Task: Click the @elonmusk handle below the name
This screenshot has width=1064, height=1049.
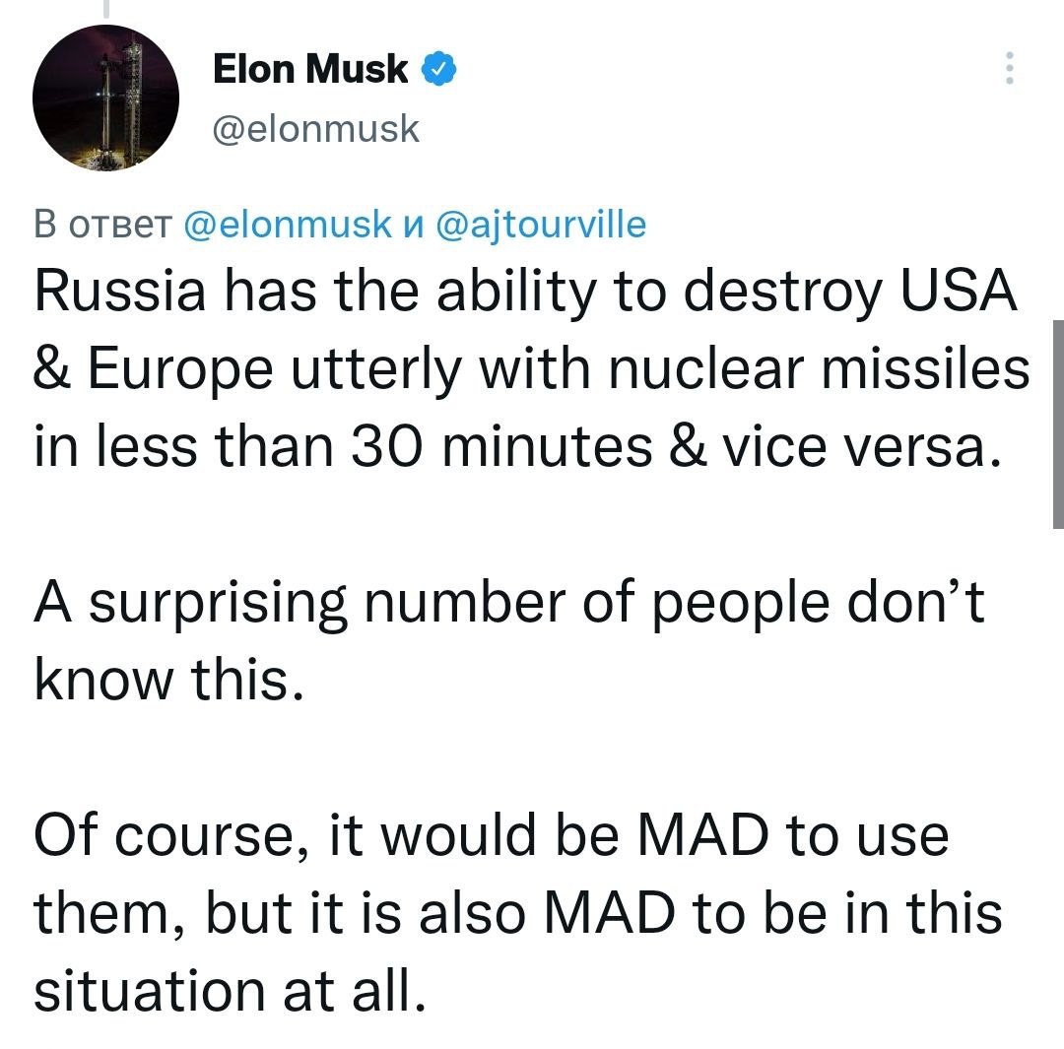Action: pos(316,128)
